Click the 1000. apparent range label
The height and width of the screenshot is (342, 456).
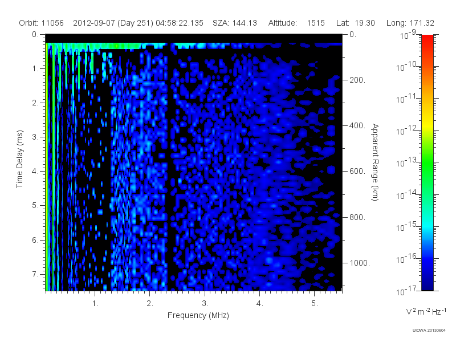360,263
